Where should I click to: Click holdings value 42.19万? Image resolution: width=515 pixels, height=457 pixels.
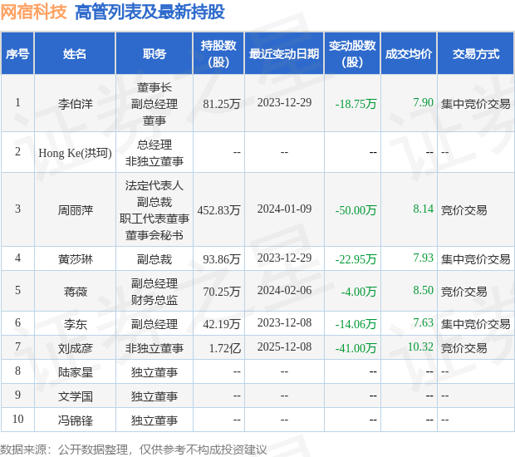tap(222, 324)
